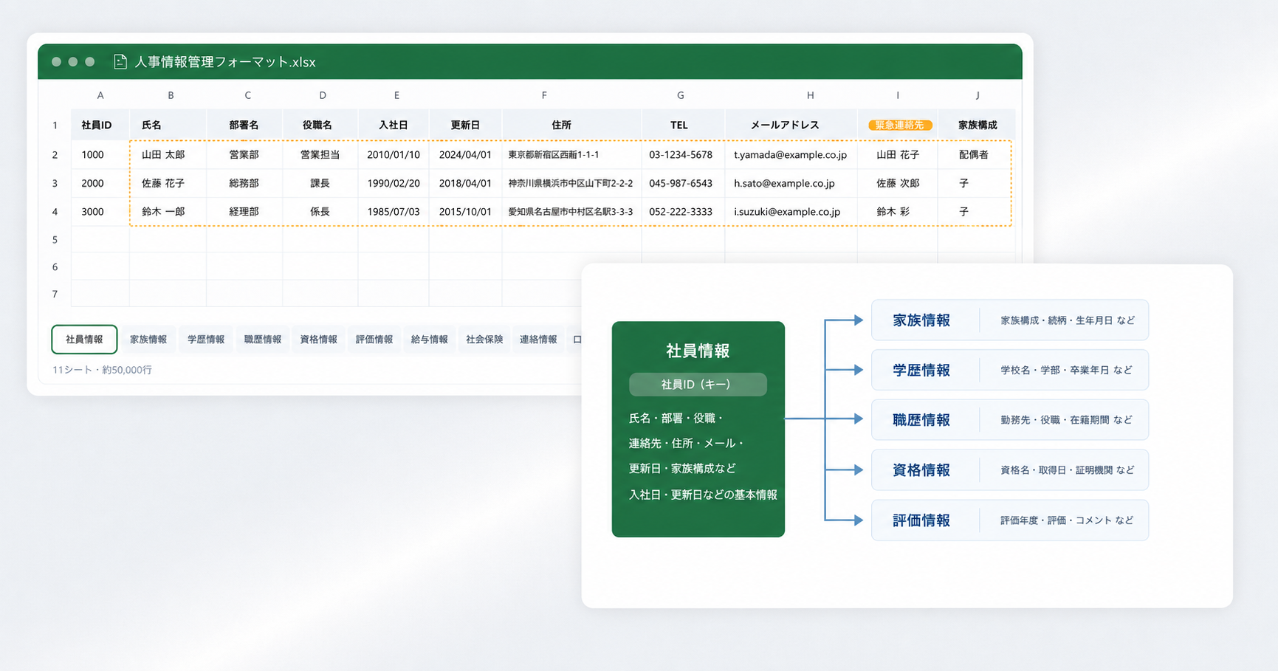Switch to the 社会保険 sheet tab

484,340
